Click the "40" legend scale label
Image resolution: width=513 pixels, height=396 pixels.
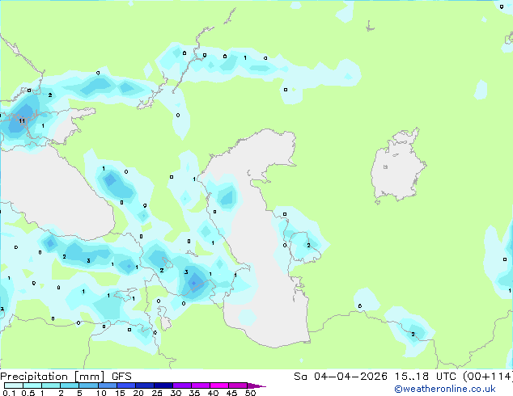pyautogui.click(x=213, y=393)
